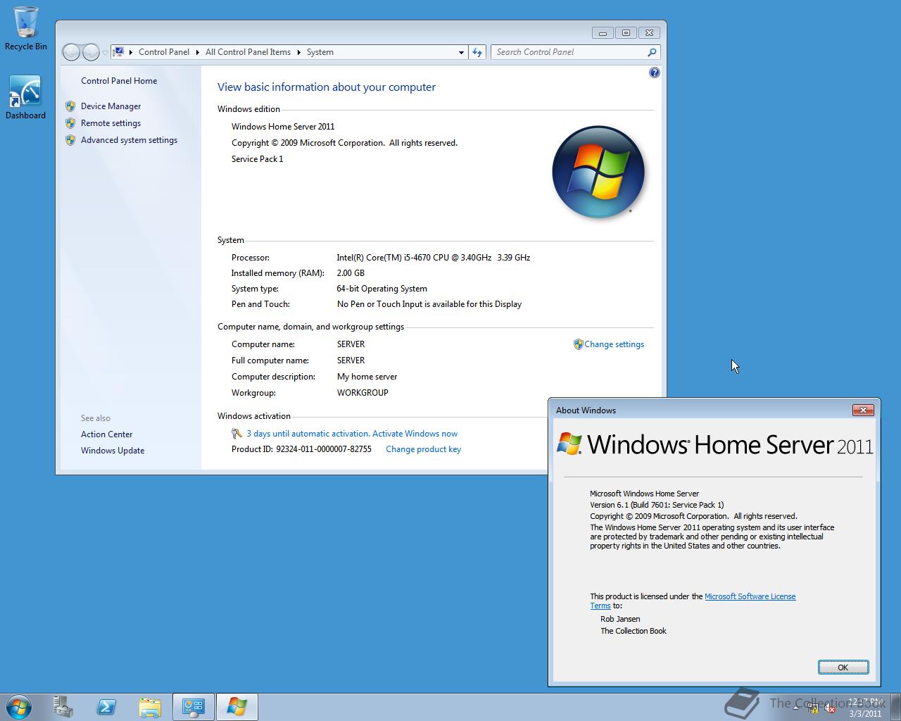901x721 pixels.
Task: Open Device Manager from the sidebar
Action: click(111, 106)
